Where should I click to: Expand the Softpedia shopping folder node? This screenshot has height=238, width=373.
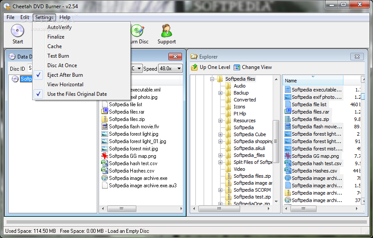tap(220, 142)
